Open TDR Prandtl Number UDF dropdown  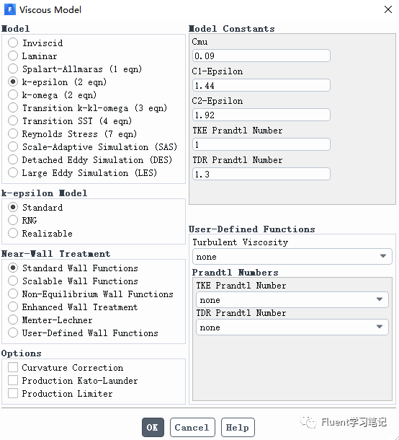(292, 327)
